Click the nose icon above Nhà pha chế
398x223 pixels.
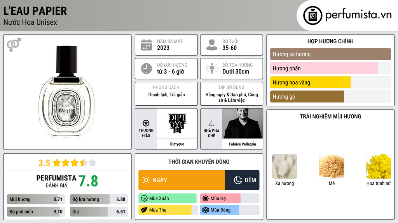click(x=211, y=123)
